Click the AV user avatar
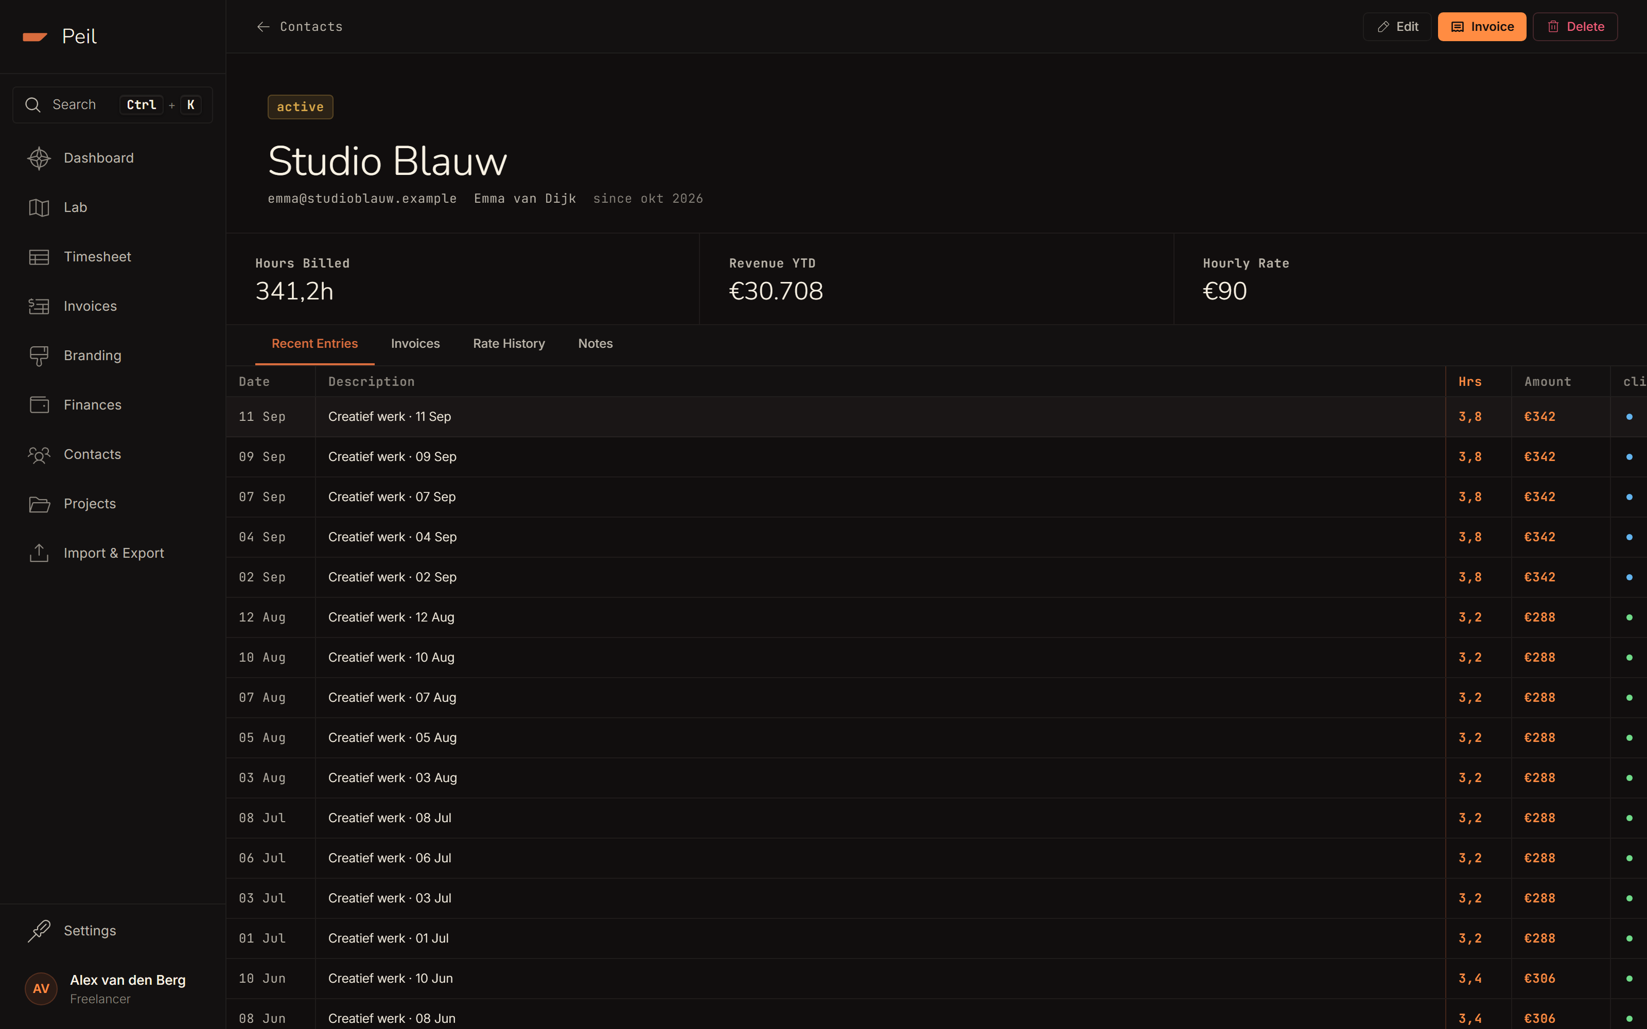 pyautogui.click(x=41, y=989)
